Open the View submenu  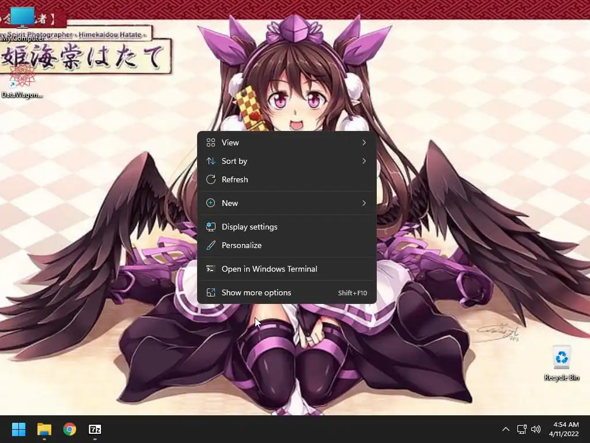(x=287, y=142)
